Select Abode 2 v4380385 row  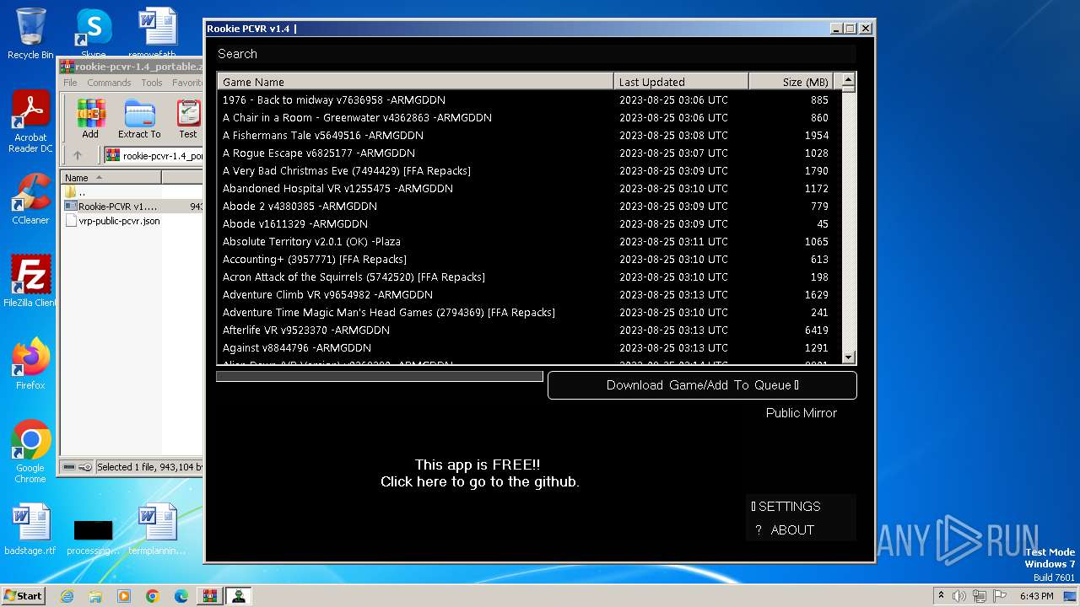click(529, 206)
